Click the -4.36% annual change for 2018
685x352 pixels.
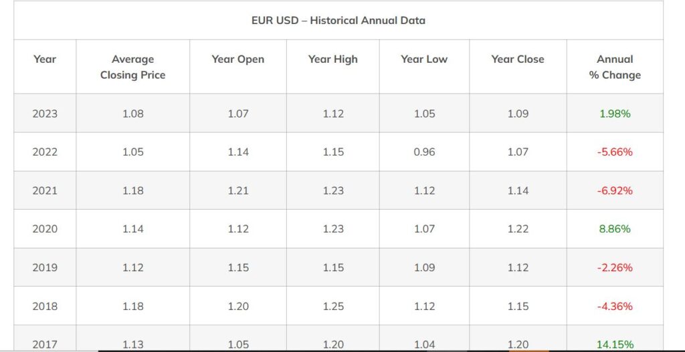pos(615,306)
